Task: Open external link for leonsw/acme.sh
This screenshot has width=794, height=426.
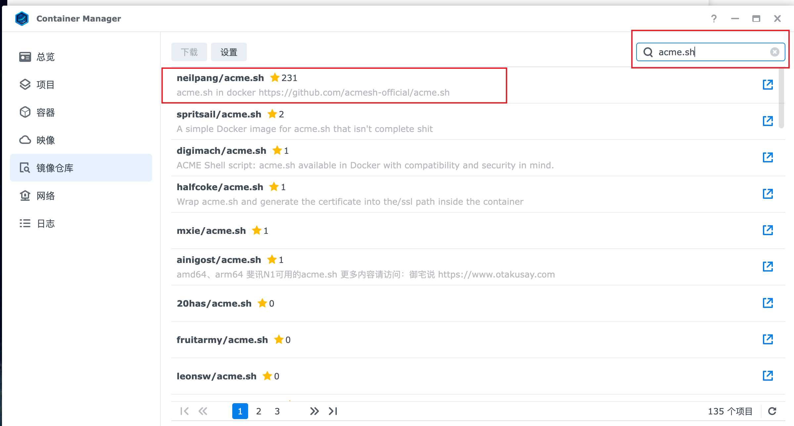Action: [768, 376]
